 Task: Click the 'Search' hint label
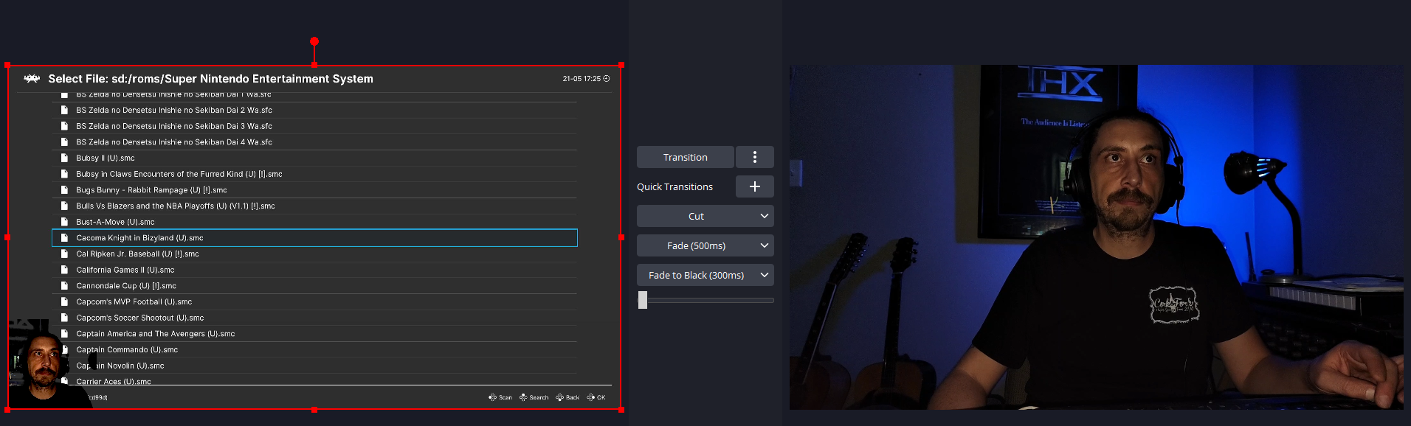click(539, 397)
